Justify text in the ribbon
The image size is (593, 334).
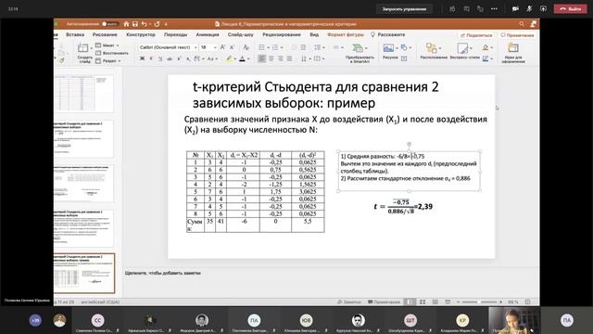click(289, 58)
